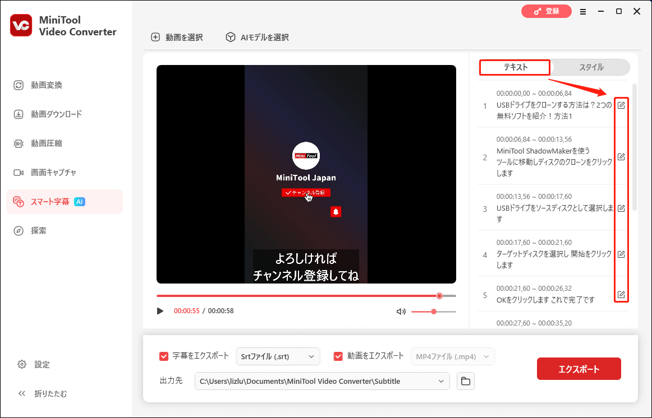652x418 pixels.
Task: Edit subtitle 1 with its pencil icon
Action: tap(621, 105)
